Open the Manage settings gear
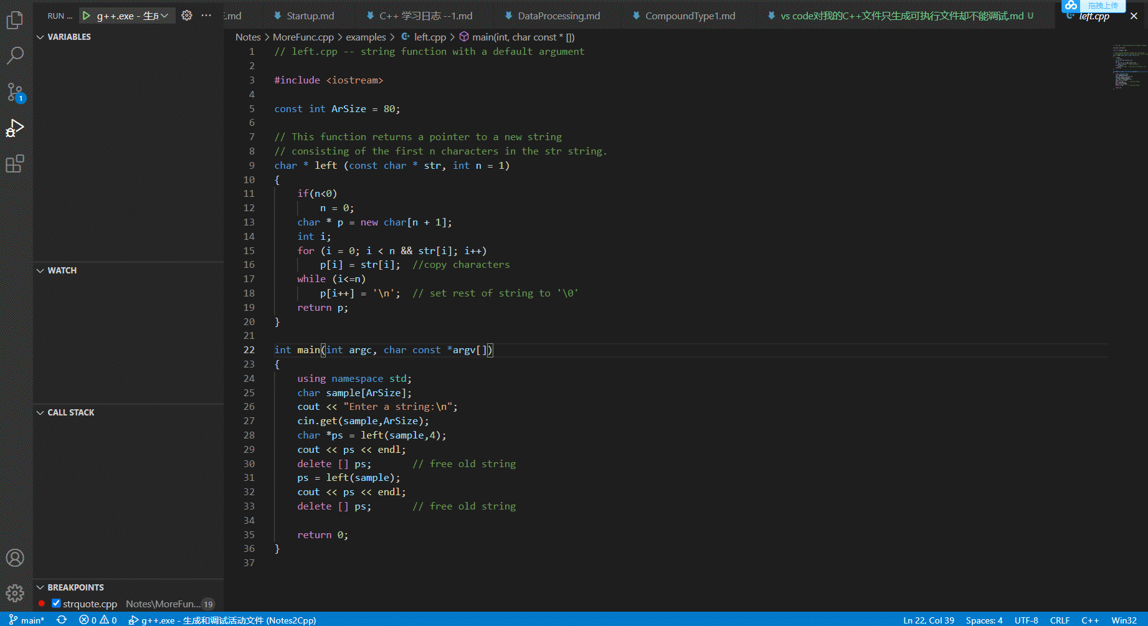1148x626 pixels. tap(14, 592)
